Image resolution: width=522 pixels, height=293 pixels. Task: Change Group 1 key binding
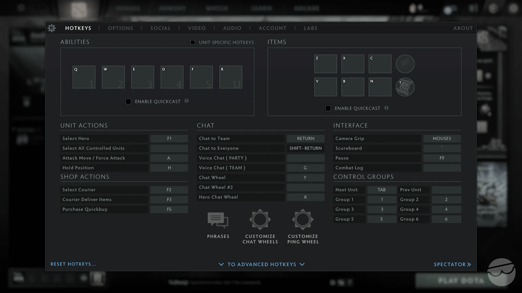coord(382,200)
